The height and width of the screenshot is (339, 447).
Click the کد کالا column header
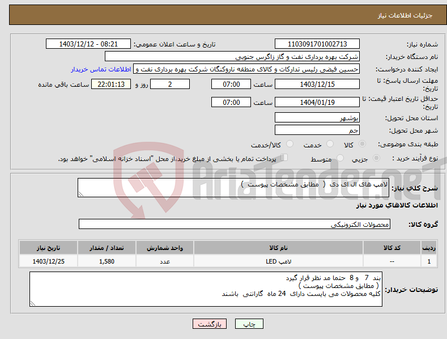click(x=392, y=248)
